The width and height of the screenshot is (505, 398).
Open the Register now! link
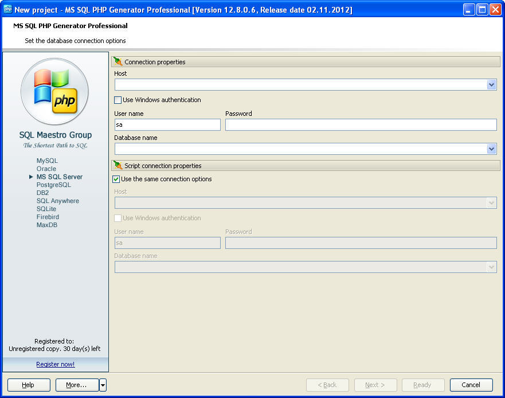[56, 364]
